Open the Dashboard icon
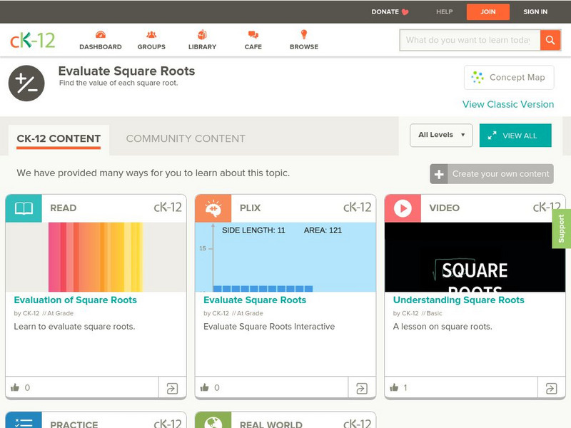 click(x=101, y=35)
